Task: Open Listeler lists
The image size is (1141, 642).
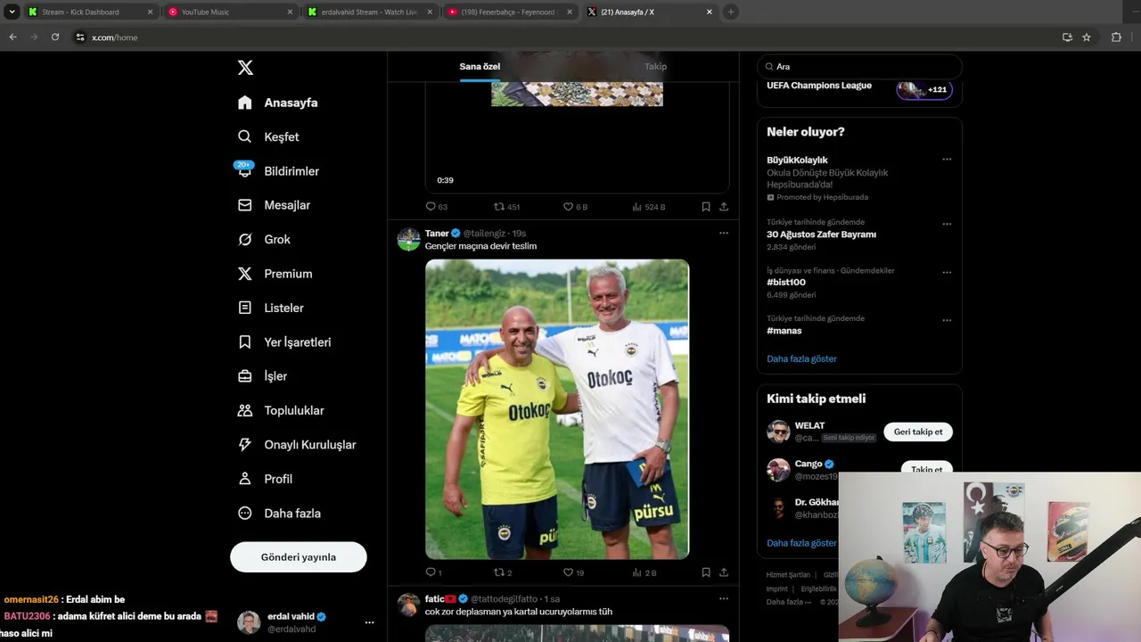Action: point(270,308)
